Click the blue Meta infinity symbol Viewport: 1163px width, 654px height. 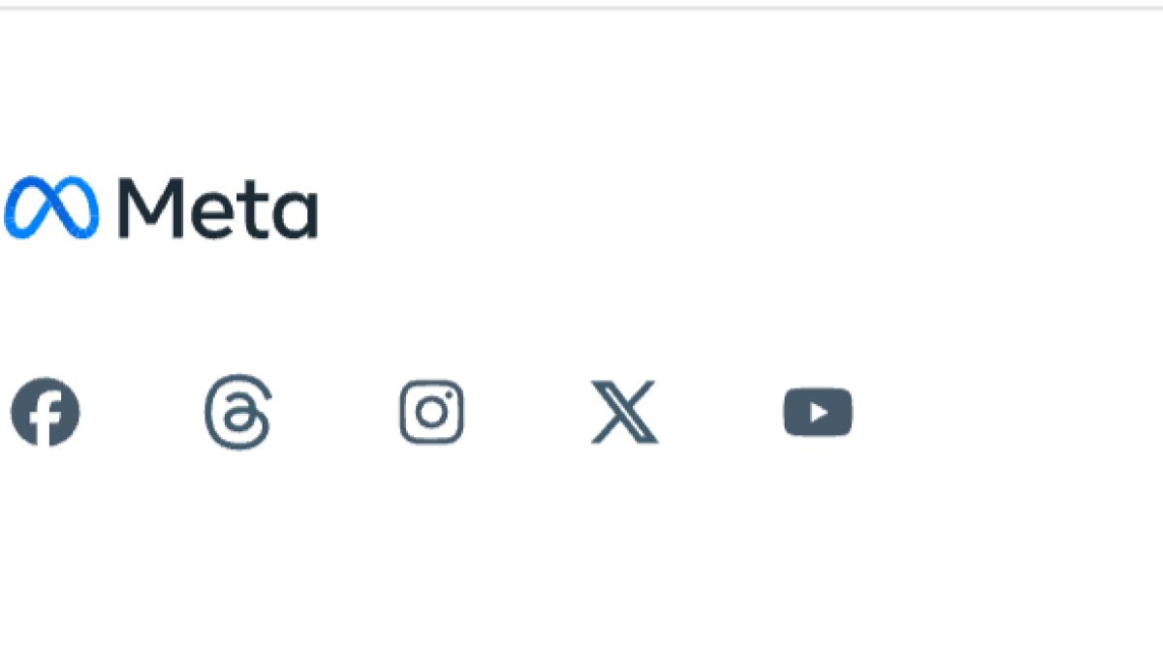click(51, 207)
